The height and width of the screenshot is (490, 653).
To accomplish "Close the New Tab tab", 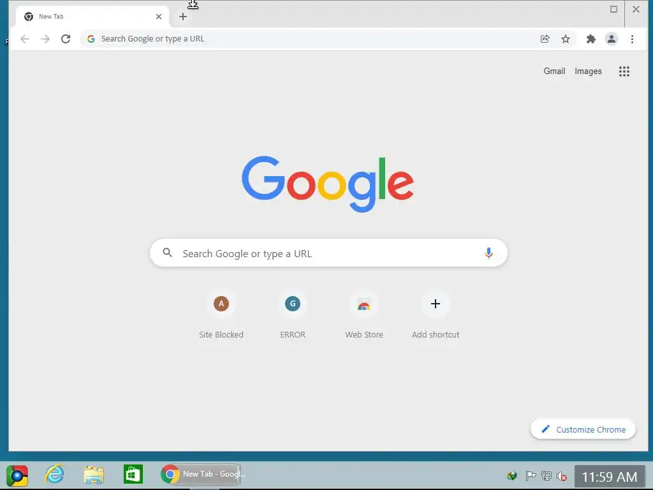I will [x=159, y=17].
